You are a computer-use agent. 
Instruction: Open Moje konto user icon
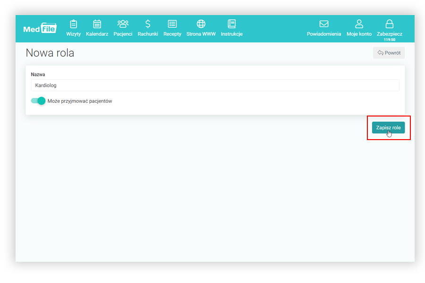[359, 24]
